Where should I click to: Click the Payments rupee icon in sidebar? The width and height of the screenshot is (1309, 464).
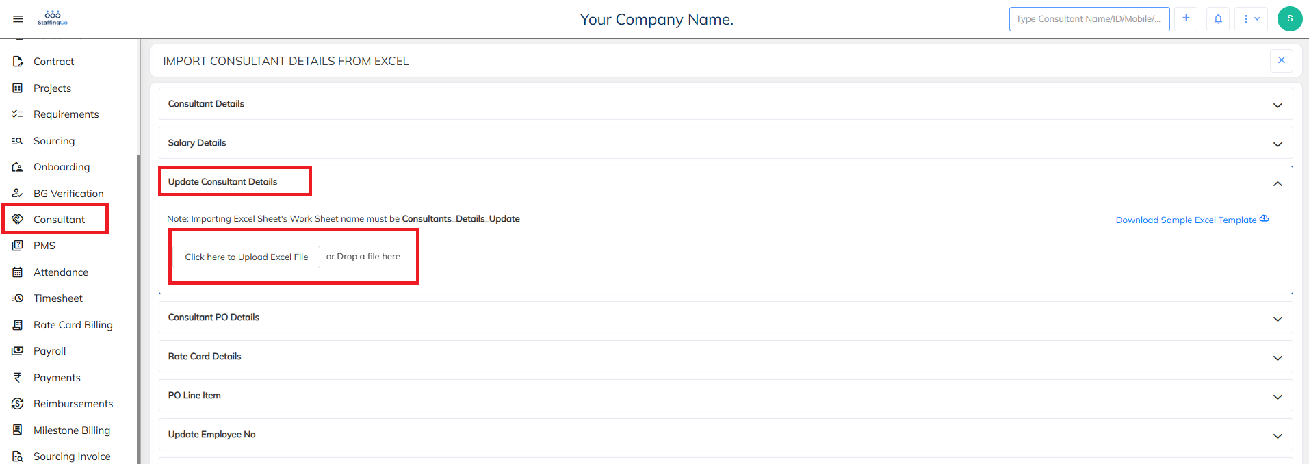point(18,378)
